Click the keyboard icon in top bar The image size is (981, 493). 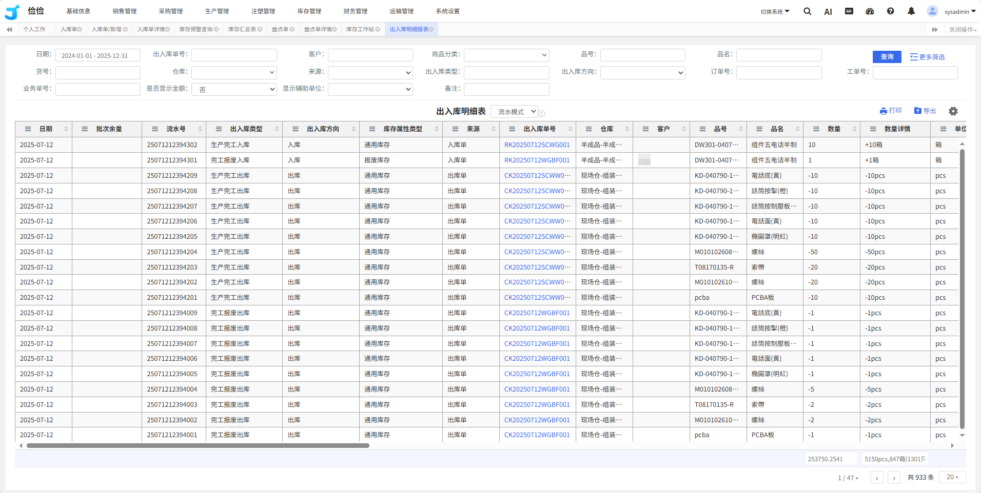tap(849, 11)
